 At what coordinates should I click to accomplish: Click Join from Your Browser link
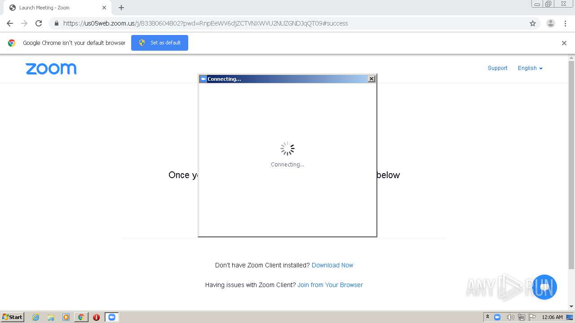point(330,285)
